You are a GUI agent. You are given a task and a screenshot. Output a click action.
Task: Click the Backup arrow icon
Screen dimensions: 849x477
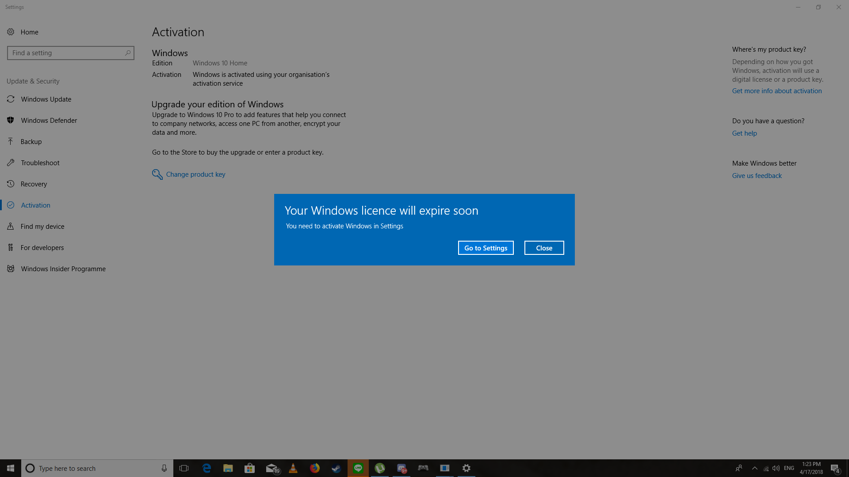coord(11,141)
